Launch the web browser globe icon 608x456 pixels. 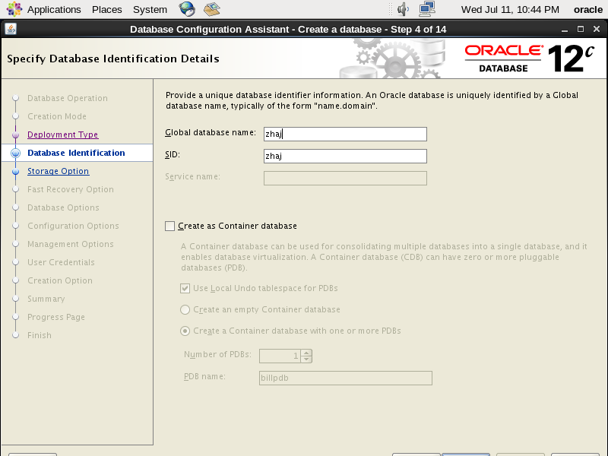[x=187, y=9]
